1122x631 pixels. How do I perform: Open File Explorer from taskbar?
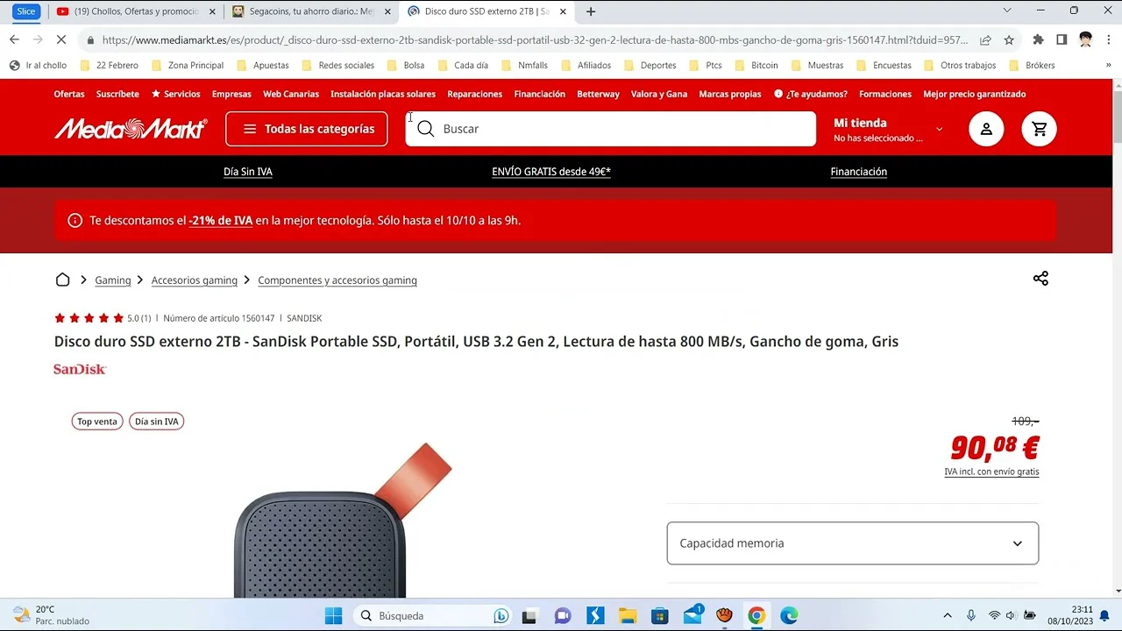pos(627,616)
